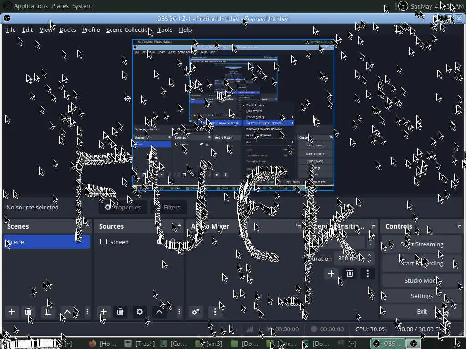
Task: Click the labeled OBS taskbar button
Action: click(388, 344)
